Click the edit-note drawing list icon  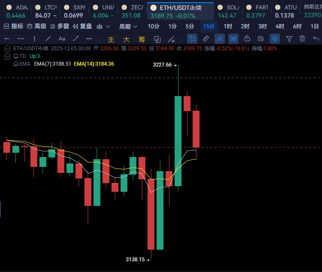261,39
